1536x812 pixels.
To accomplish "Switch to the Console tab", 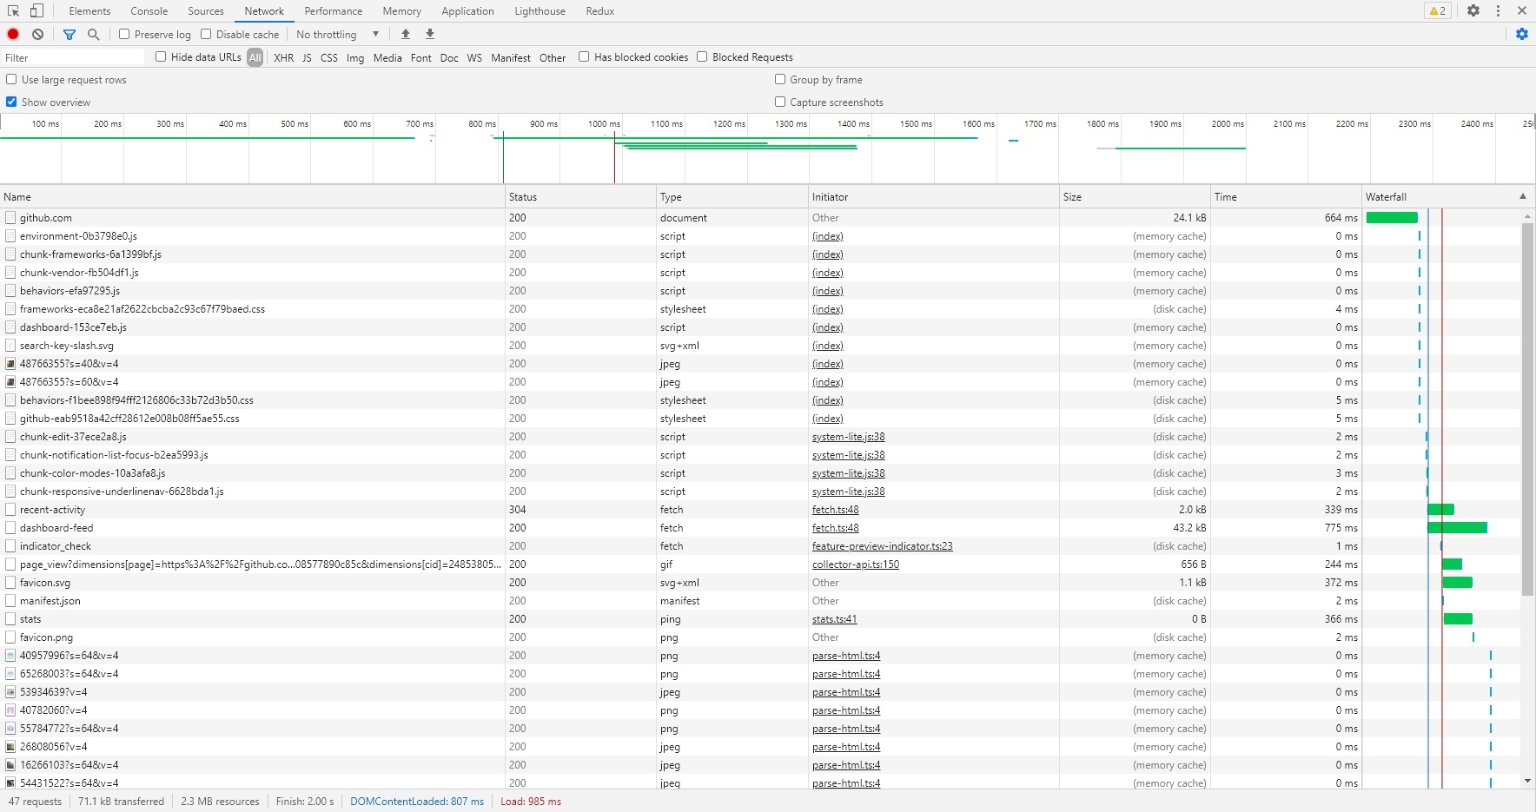I will tap(149, 11).
